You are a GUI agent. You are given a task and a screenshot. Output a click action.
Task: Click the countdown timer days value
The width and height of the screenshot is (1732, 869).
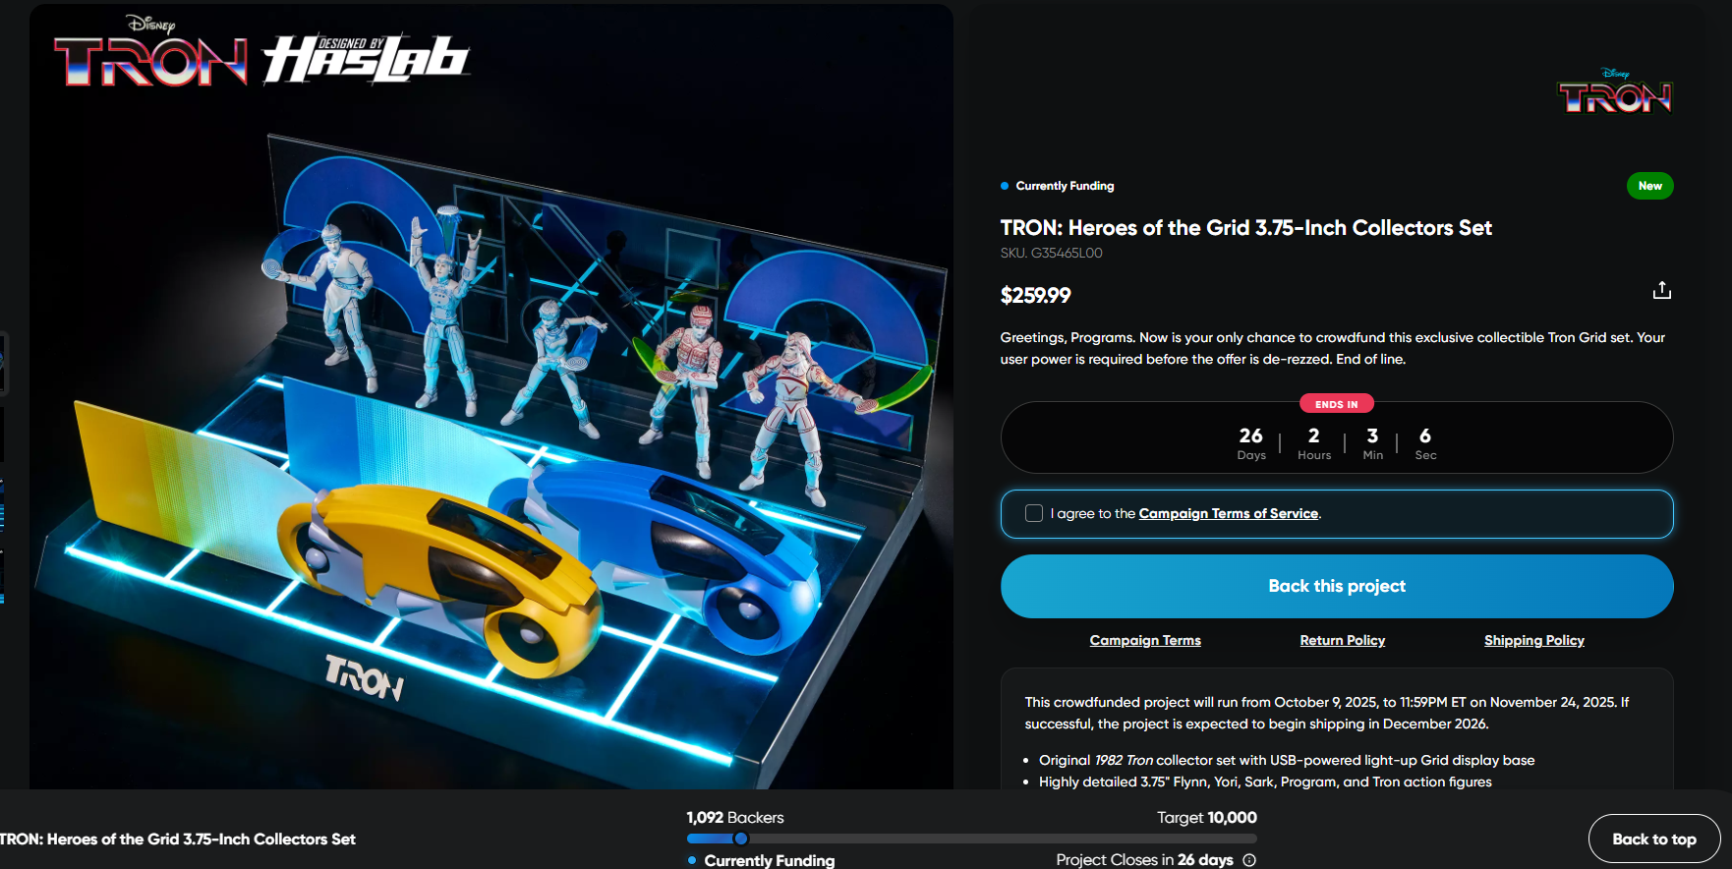(x=1251, y=435)
